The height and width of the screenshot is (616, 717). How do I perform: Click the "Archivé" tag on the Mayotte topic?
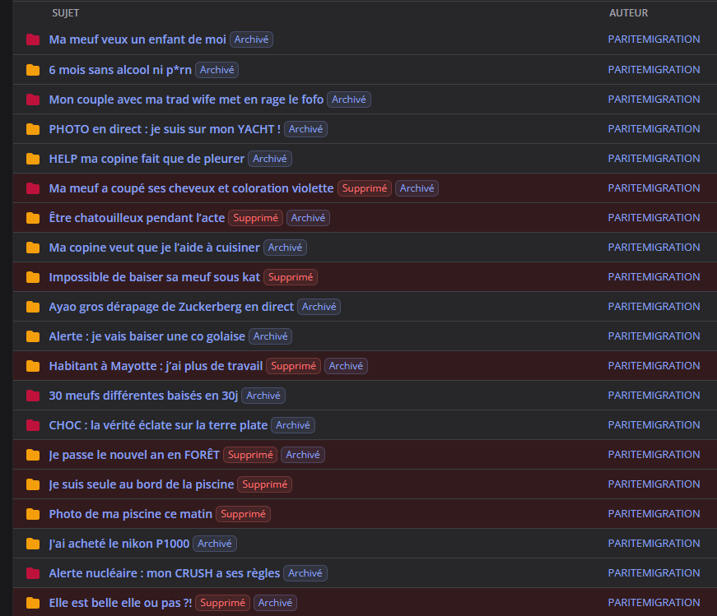tap(346, 366)
